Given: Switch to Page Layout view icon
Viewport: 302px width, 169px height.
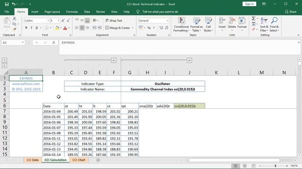Looking at the screenshot, I should click(244, 166).
